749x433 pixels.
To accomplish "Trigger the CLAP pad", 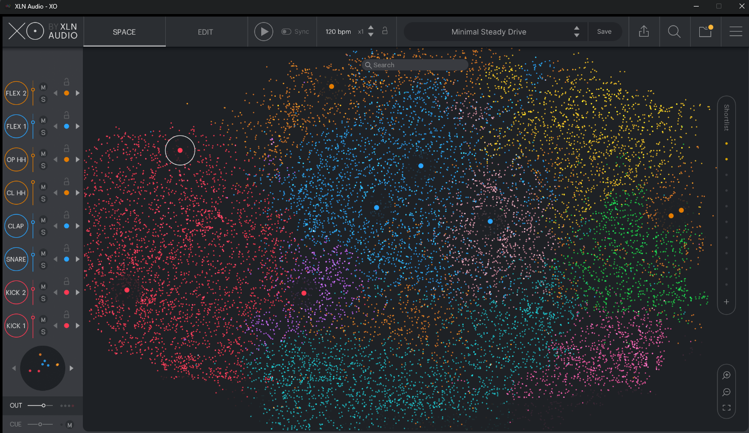I will click(x=16, y=226).
